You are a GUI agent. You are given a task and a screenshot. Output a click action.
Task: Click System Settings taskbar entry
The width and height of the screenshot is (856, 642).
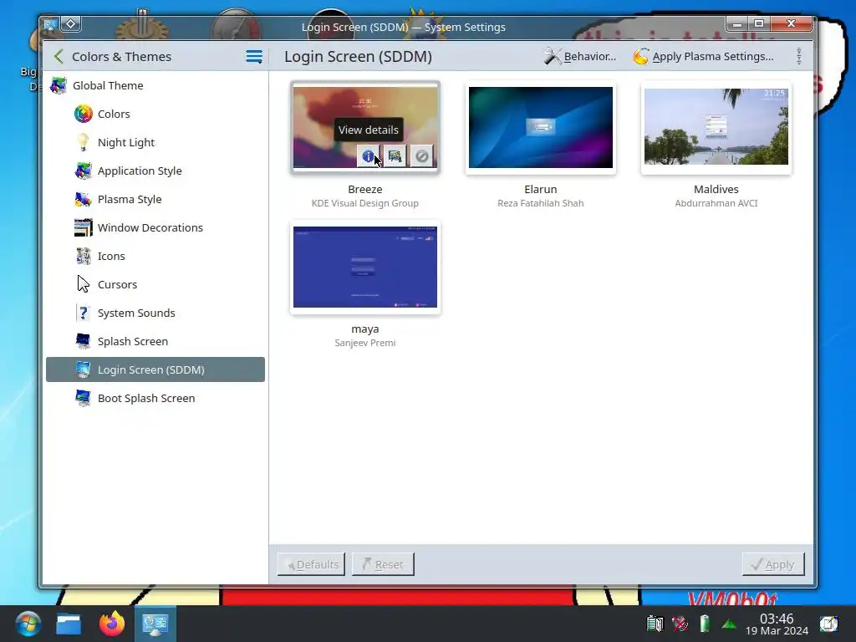pos(155,624)
